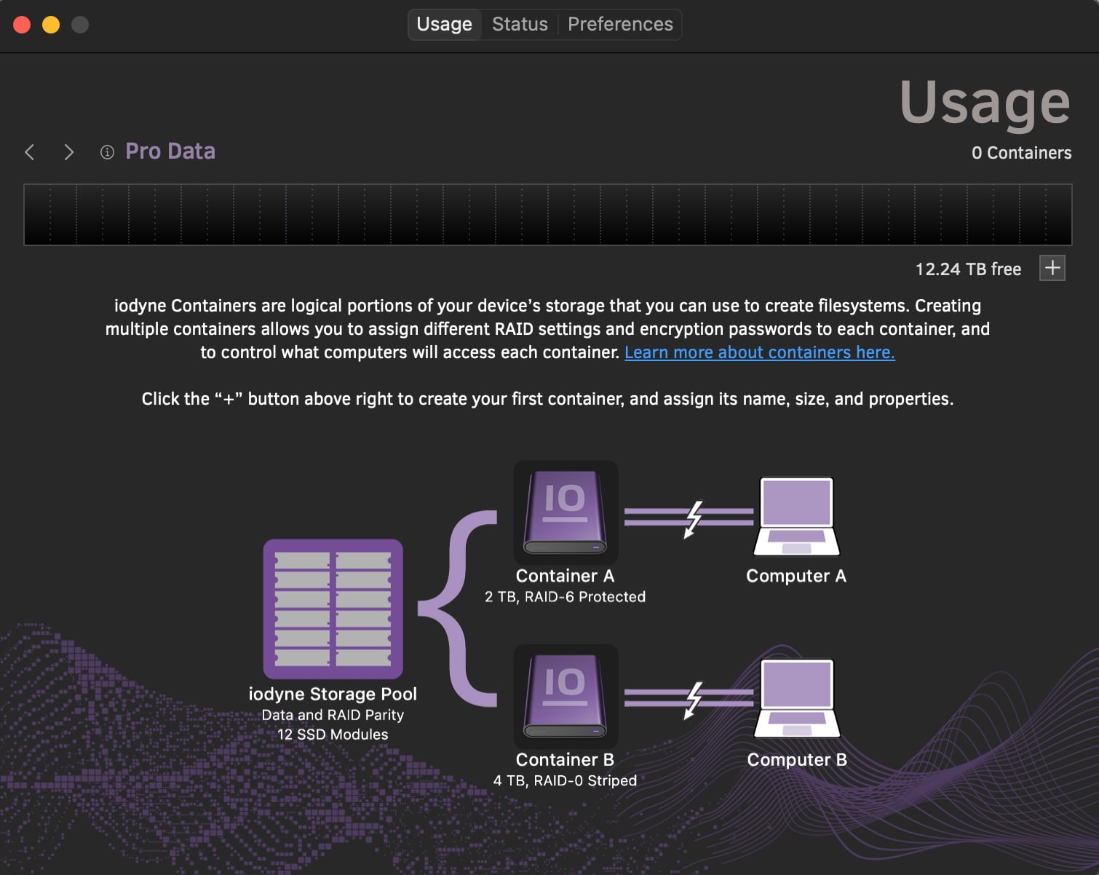
Task: Go back with the left chevron arrow
Action: tap(30, 152)
